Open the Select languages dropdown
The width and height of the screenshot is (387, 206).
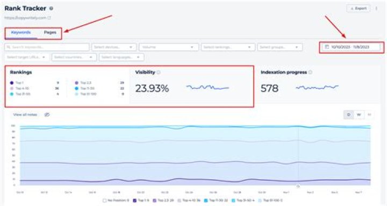click(121, 57)
